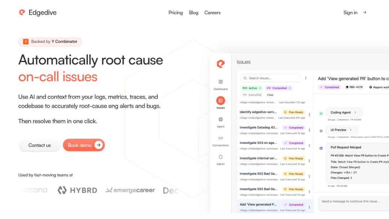Remove the Active filter chip
Screen dimensions: 389x219
click(260, 88)
